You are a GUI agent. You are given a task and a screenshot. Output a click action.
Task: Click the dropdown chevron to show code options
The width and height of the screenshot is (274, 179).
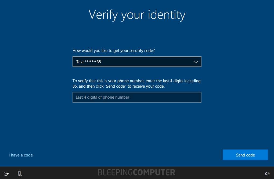pyautogui.click(x=196, y=62)
